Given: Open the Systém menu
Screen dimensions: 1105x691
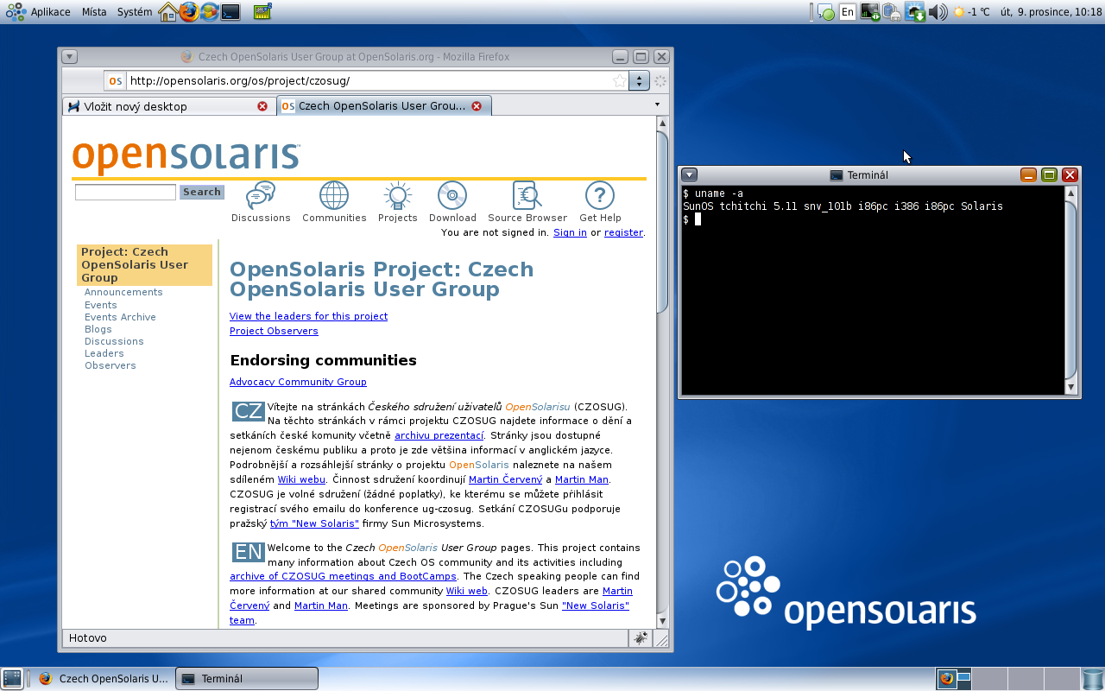Looking at the screenshot, I should click(x=134, y=12).
